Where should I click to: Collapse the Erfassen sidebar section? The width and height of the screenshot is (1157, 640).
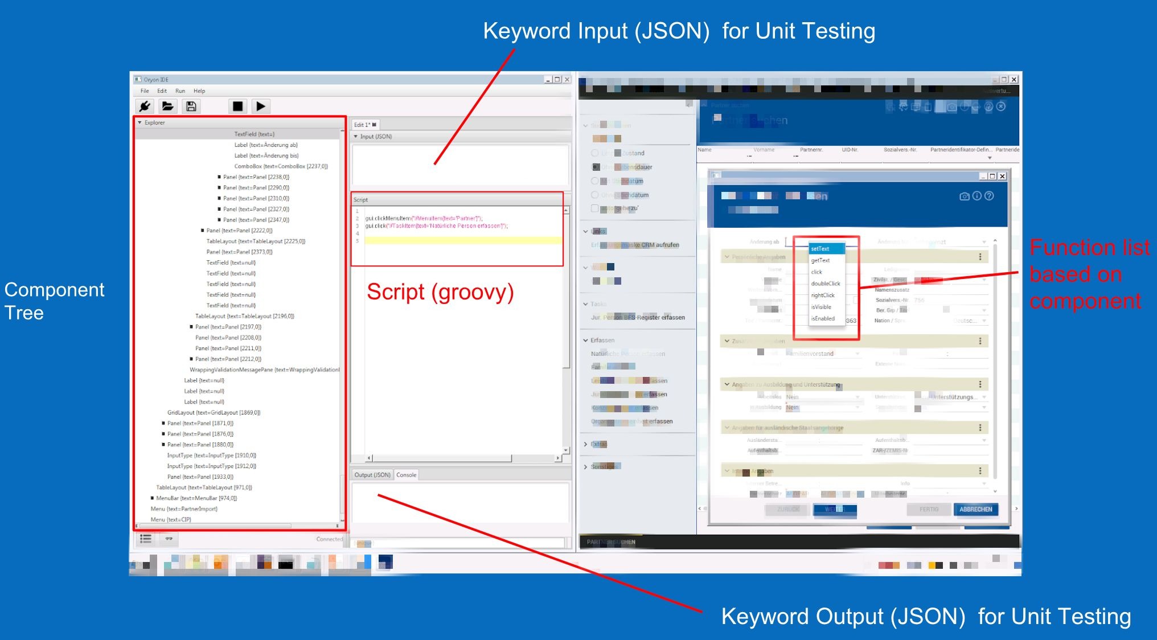click(x=585, y=340)
